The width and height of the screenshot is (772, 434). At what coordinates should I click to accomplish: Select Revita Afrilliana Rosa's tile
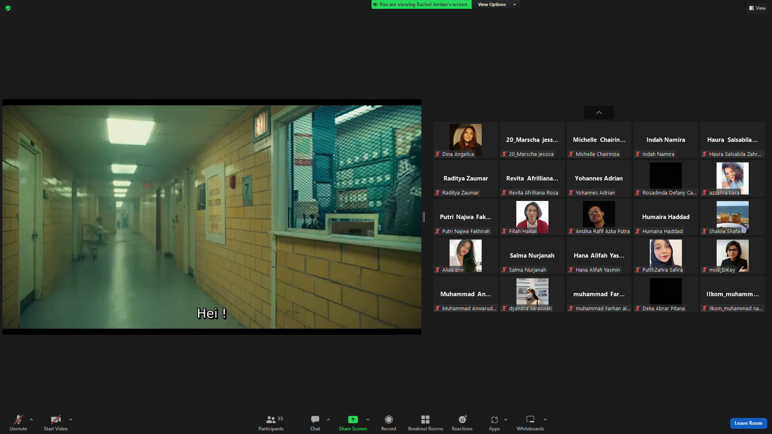[x=532, y=178]
